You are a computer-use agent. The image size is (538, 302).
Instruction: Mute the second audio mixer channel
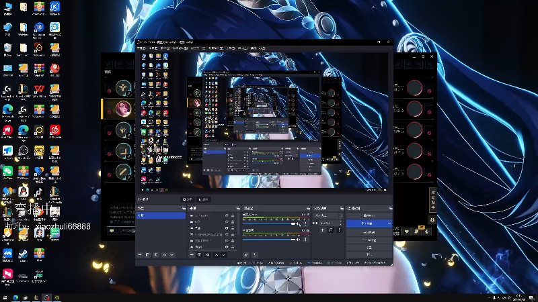tap(299, 240)
